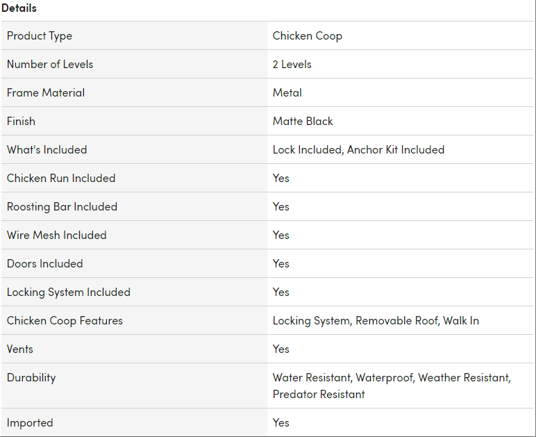Click the What's Included label
The image size is (536, 437).
[x=47, y=149]
